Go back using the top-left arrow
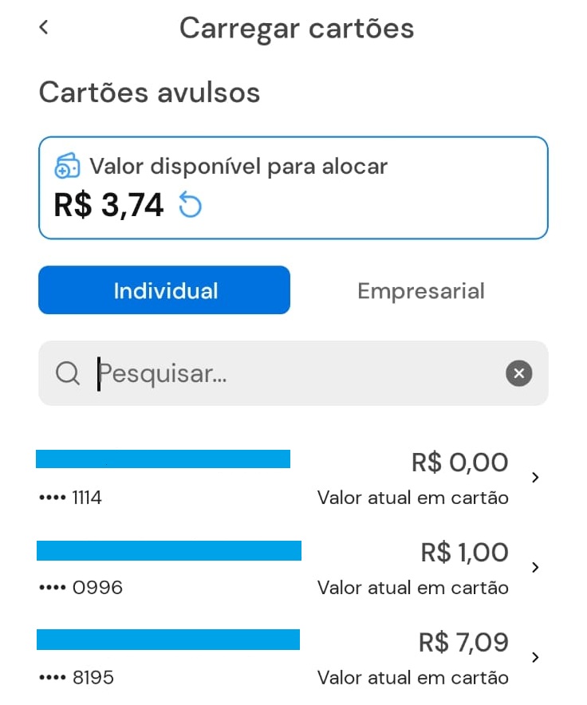The width and height of the screenshot is (587, 705). point(44,27)
